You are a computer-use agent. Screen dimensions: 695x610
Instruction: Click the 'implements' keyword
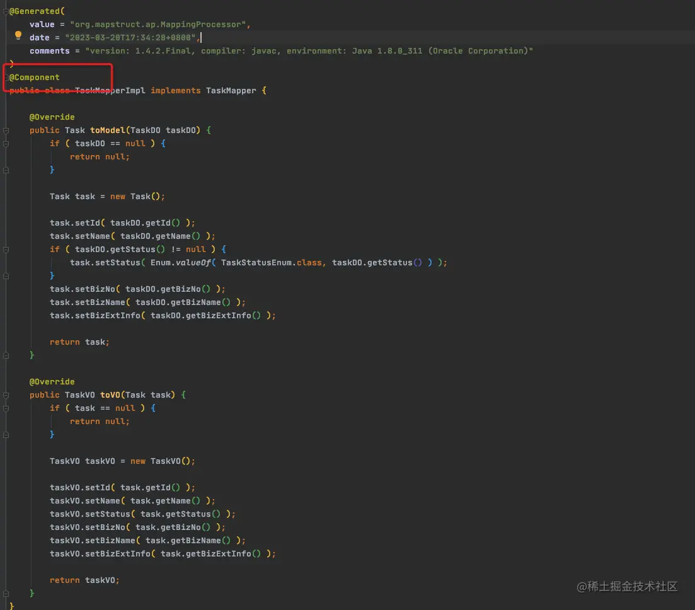pos(176,91)
